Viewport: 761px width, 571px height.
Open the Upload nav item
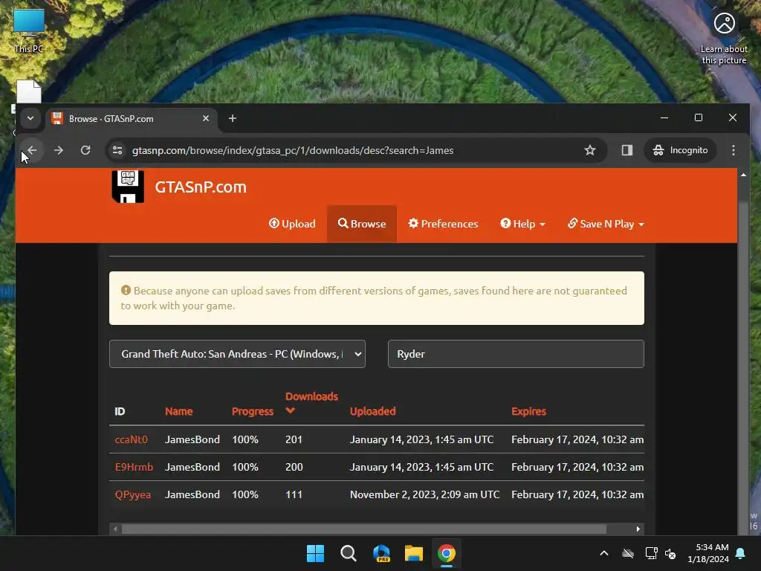tap(292, 224)
